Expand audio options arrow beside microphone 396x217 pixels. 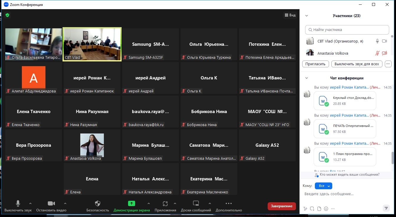coord(30,203)
